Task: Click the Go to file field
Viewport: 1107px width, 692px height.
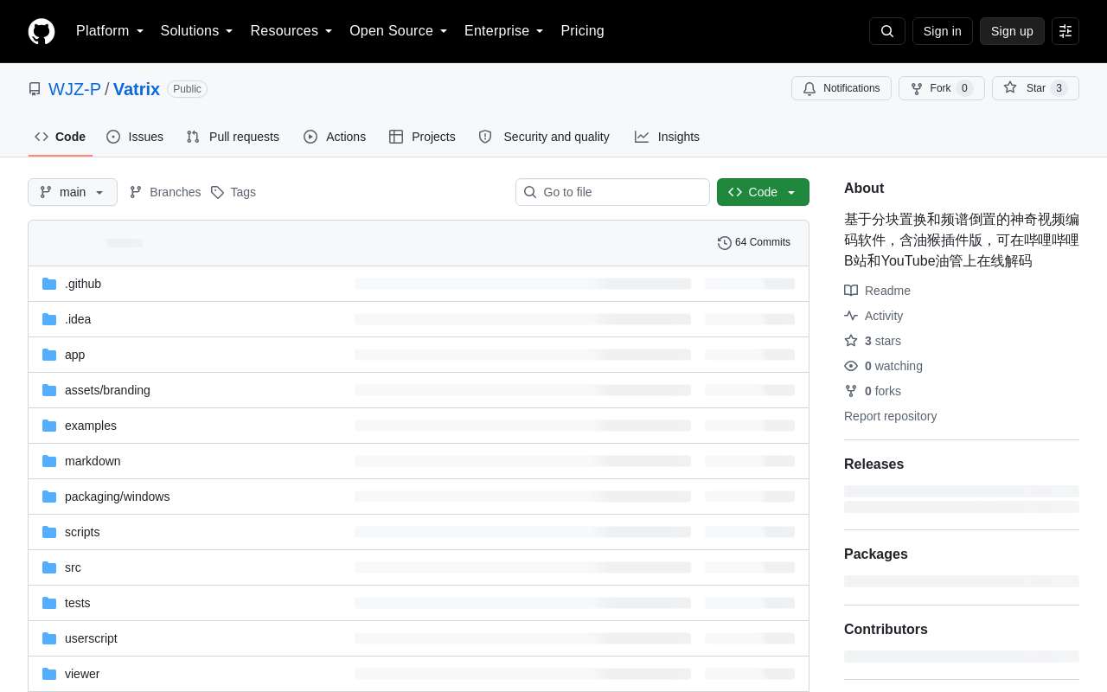Action: tap(612, 192)
